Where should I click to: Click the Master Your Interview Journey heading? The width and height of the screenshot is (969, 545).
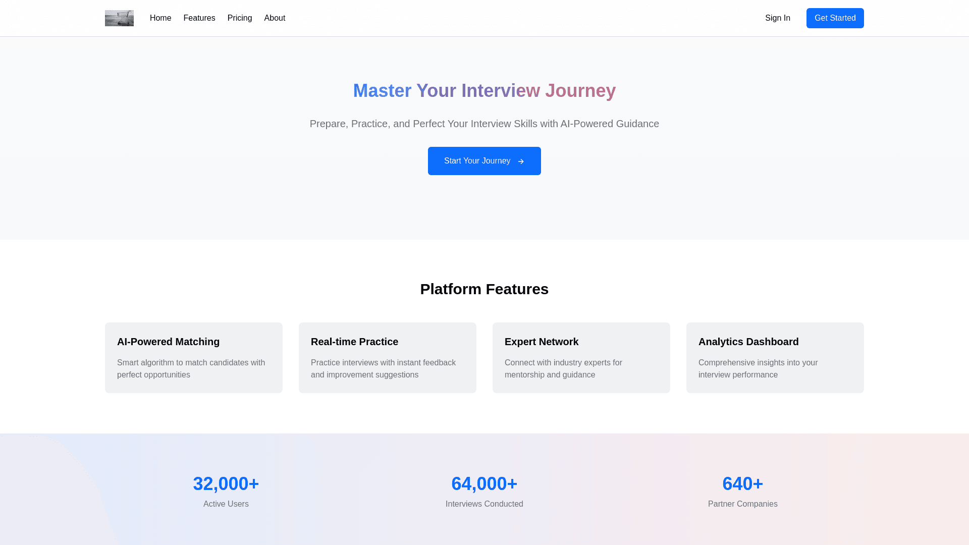pos(484,91)
